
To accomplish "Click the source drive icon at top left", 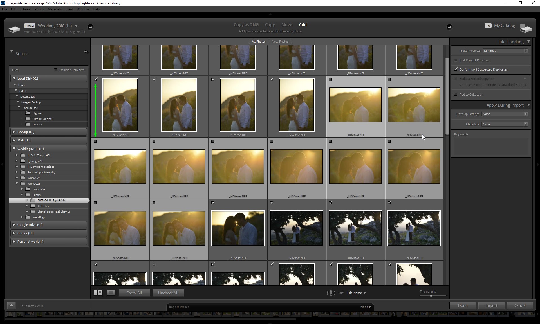I will tap(14, 29).
